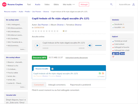
Task: Click the Facebook Share button
Action: point(122,54)
